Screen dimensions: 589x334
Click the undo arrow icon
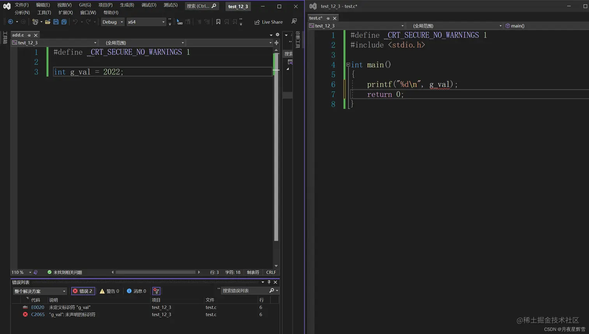[x=75, y=22]
